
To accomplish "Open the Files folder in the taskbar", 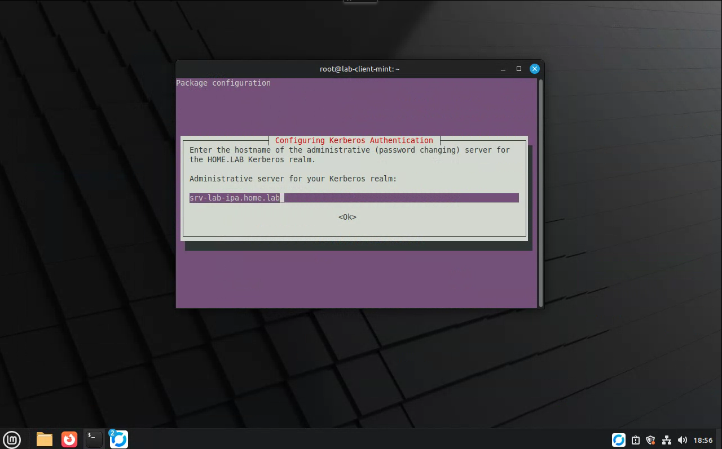I will click(x=45, y=439).
